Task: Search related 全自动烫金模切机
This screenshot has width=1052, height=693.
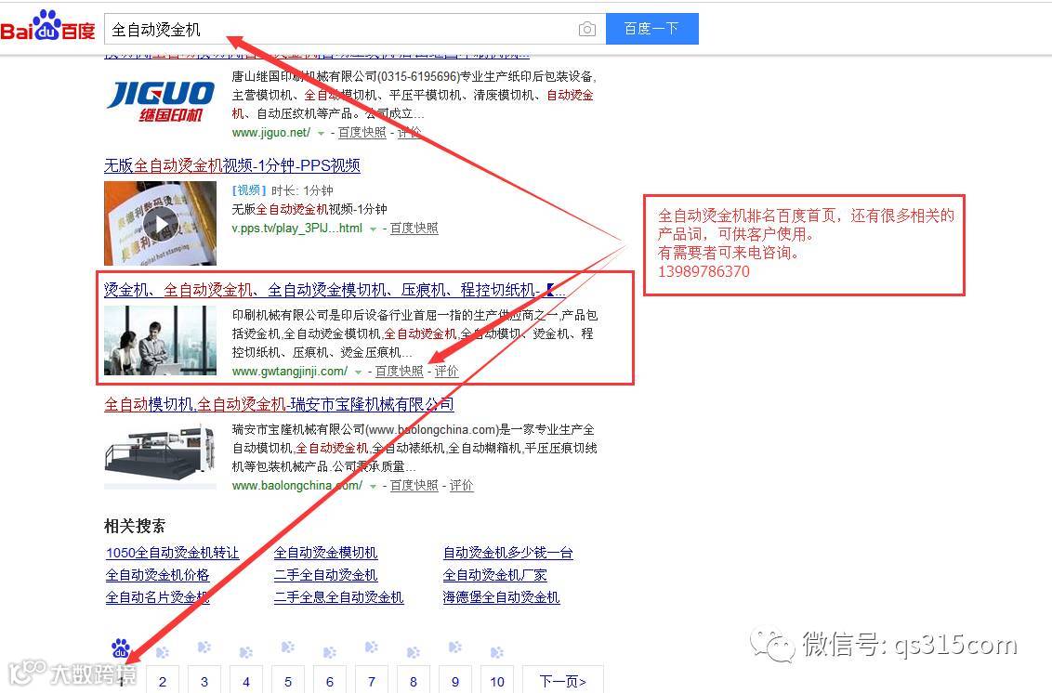Action: [325, 553]
